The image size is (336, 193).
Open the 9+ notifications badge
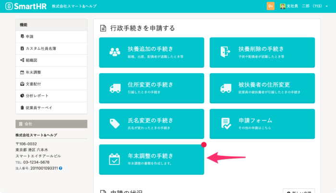tap(270, 6)
